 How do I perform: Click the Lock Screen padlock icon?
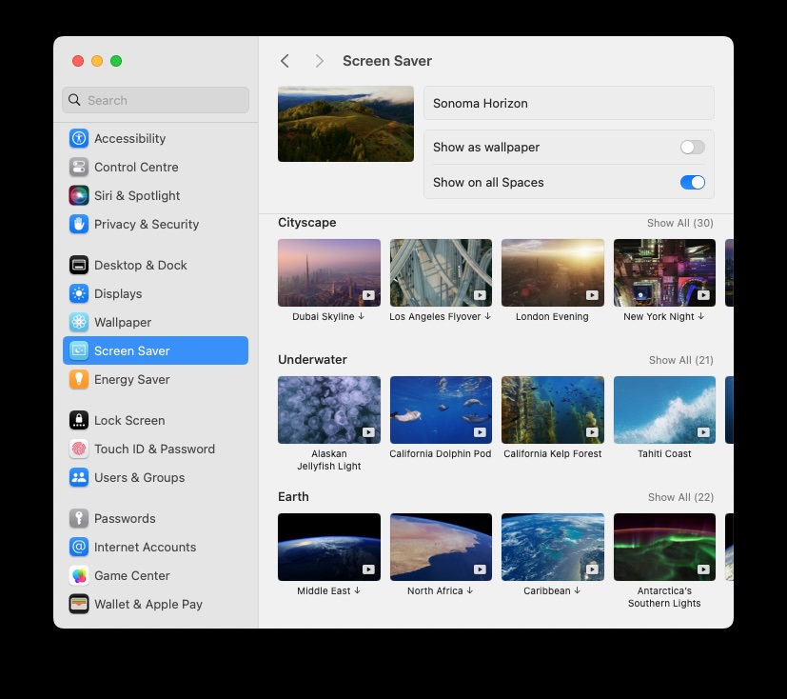[79, 420]
